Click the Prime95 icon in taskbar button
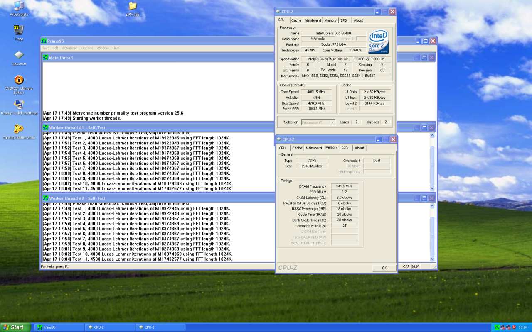The image size is (532, 332). (x=39, y=327)
